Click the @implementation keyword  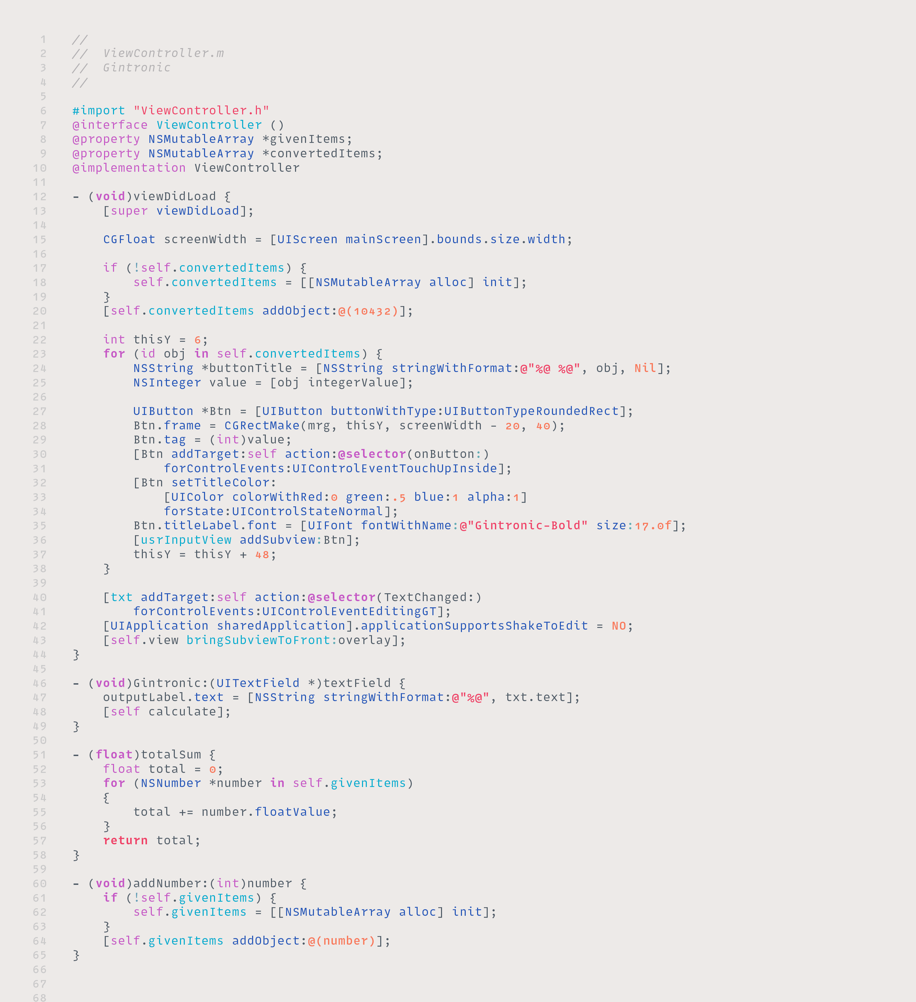129,168
